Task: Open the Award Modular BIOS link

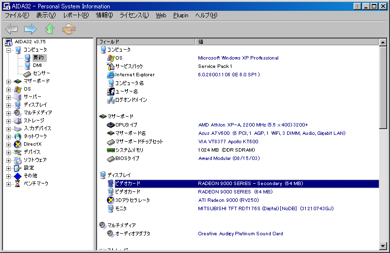Action: 229,158
